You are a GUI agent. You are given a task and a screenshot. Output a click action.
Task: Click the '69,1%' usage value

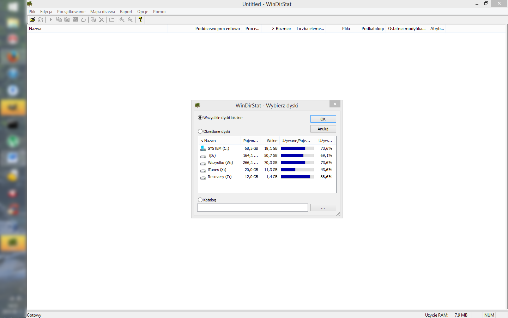pos(326,155)
